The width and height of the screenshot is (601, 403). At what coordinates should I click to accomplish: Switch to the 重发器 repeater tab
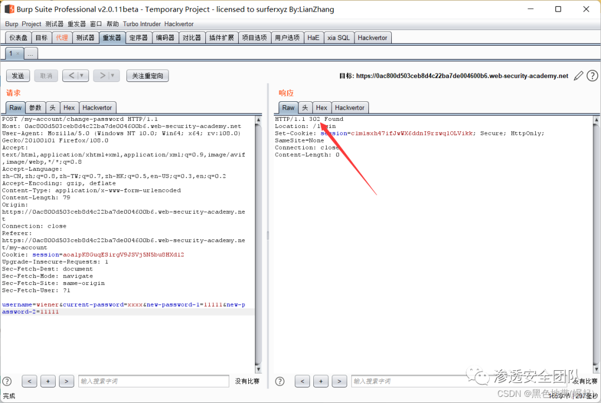click(112, 38)
